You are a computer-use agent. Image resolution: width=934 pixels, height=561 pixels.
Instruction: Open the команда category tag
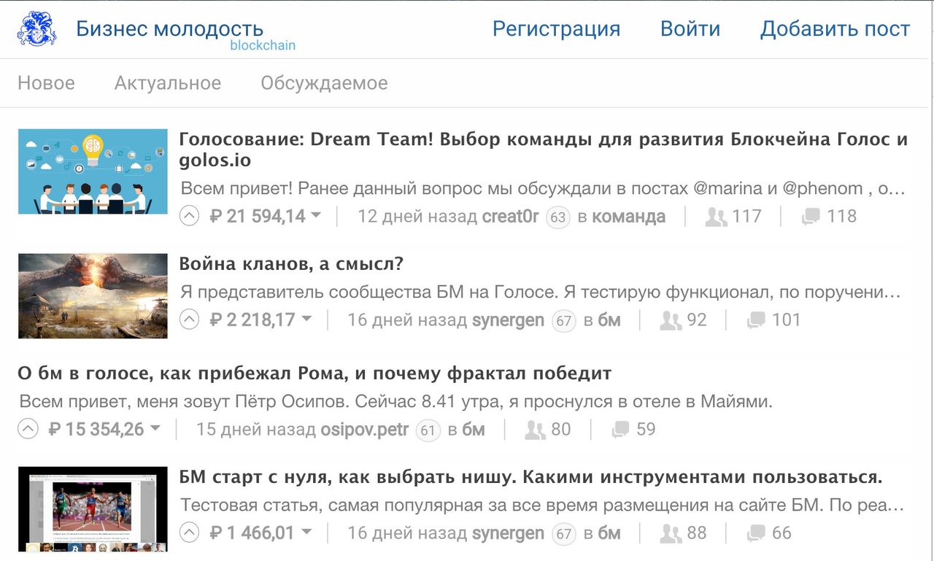pos(628,217)
